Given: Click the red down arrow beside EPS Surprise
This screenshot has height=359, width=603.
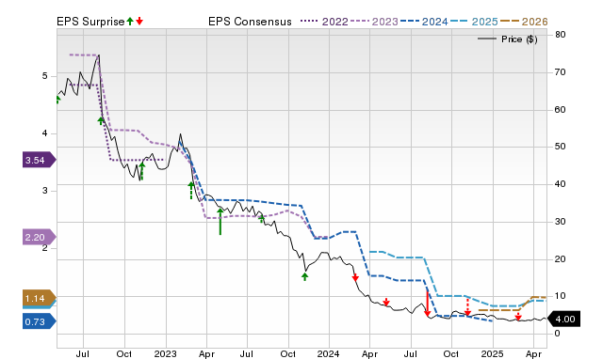Looking at the screenshot, I should click(139, 22).
